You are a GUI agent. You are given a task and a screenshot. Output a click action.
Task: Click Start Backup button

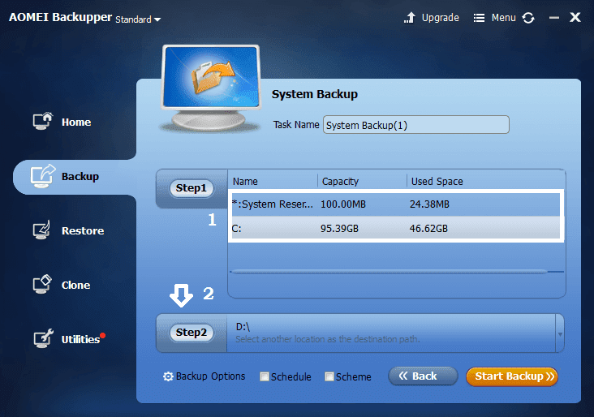tap(512, 376)
